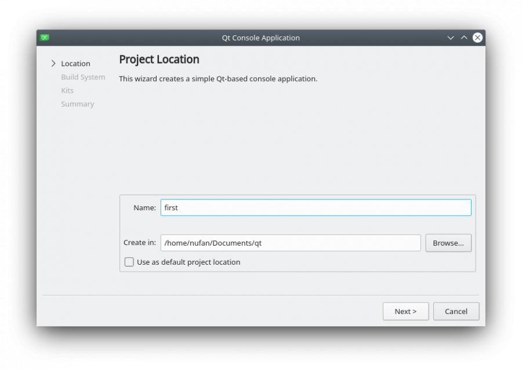This screenshot has height=369, width=522.
Task: Proceed with the Next > button
Action: coord(405,311)
